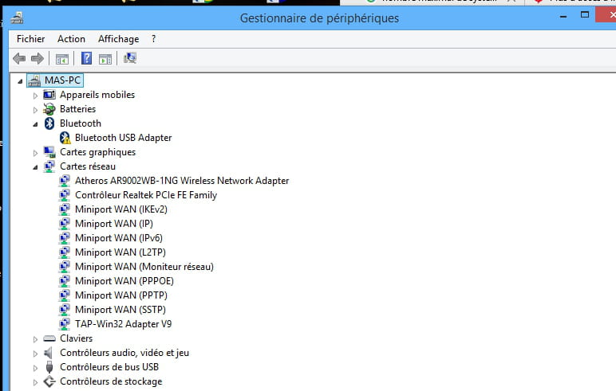Screen dimensions: 616x391
Task: Click the Cartes réseau icon
Action: pyautogui.click(x=49, y=166)
